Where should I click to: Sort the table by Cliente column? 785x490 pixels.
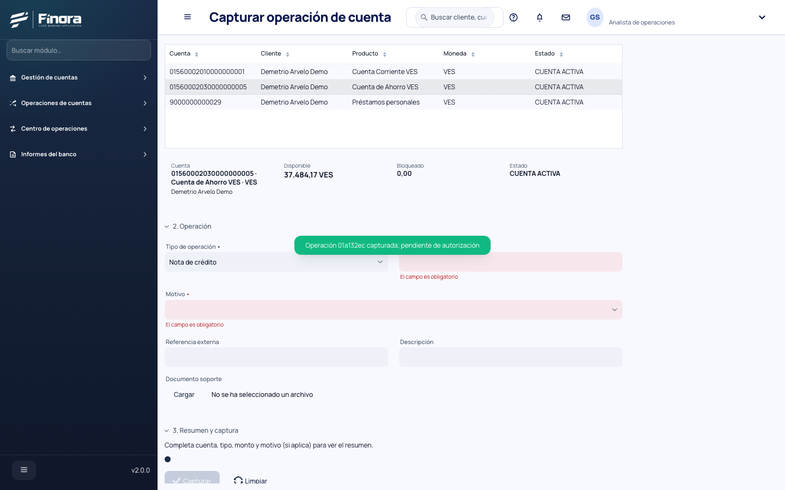[287, 54]
